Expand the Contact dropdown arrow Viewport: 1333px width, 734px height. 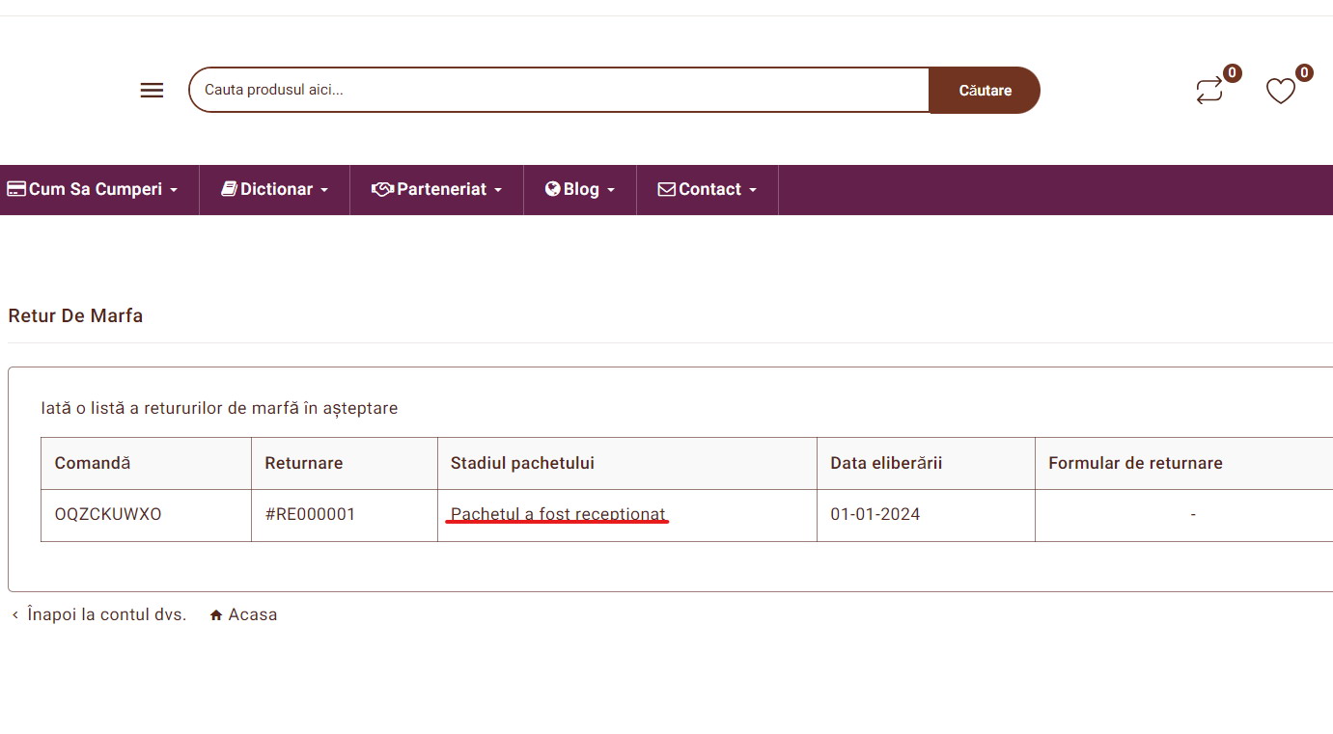click(x=753, y=190)
